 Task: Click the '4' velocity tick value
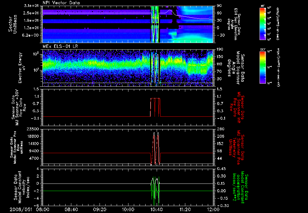click(38, 169)
